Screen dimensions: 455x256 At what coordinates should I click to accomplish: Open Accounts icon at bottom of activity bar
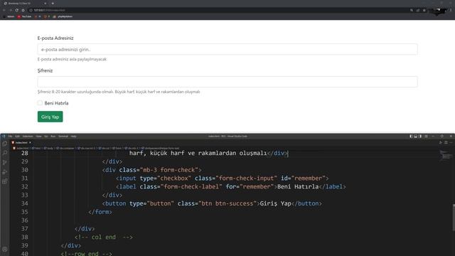(x=5, y=250)
